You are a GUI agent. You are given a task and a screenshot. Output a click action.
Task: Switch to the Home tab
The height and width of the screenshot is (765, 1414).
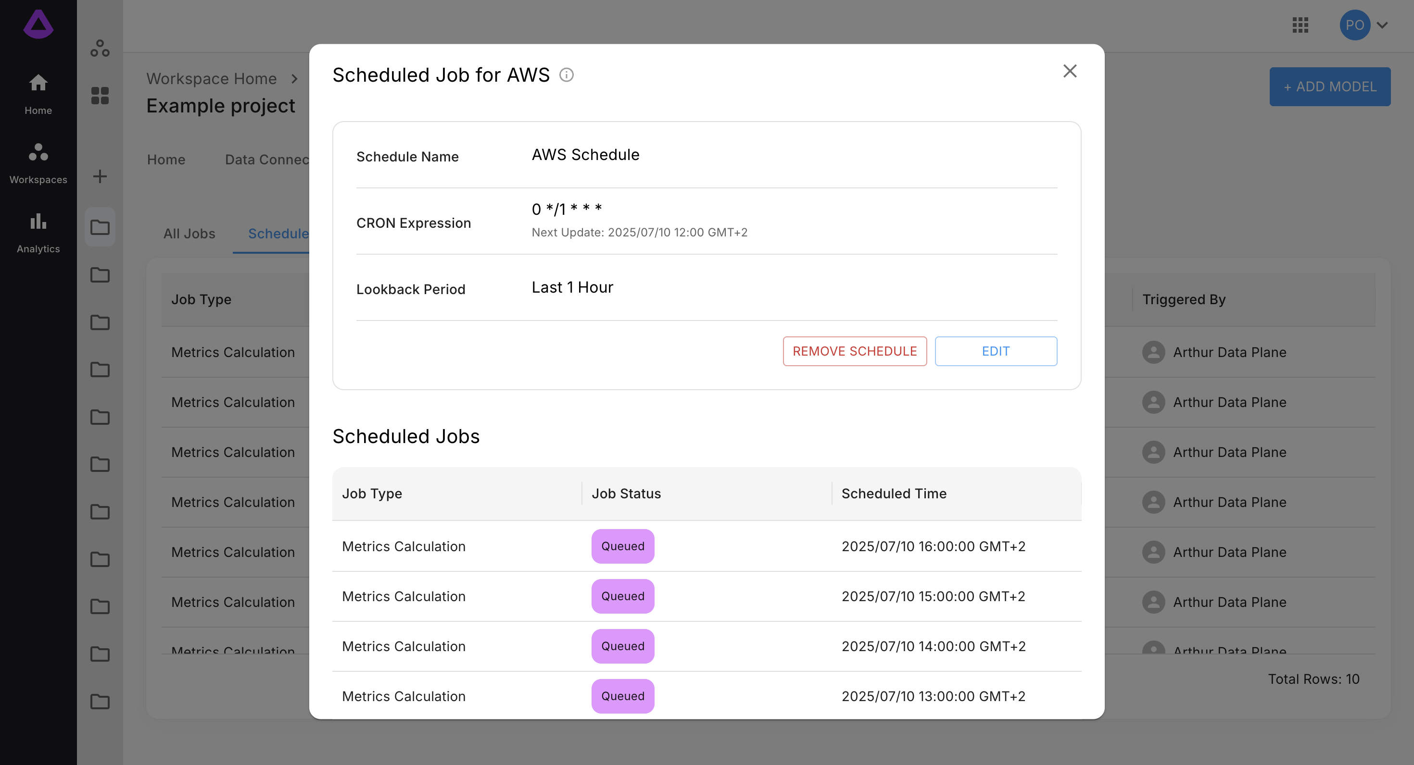click(x=166, y=159)
